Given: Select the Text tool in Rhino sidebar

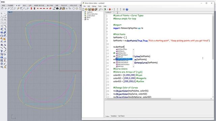Looking at the screenshot, I should (x=2, y=51).
